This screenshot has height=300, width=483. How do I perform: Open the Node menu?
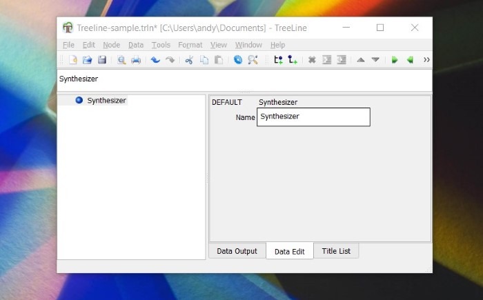click(x=111, y=45)
